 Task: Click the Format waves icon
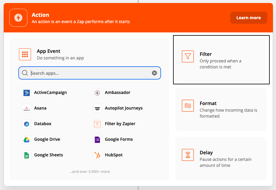coord(188,106)
